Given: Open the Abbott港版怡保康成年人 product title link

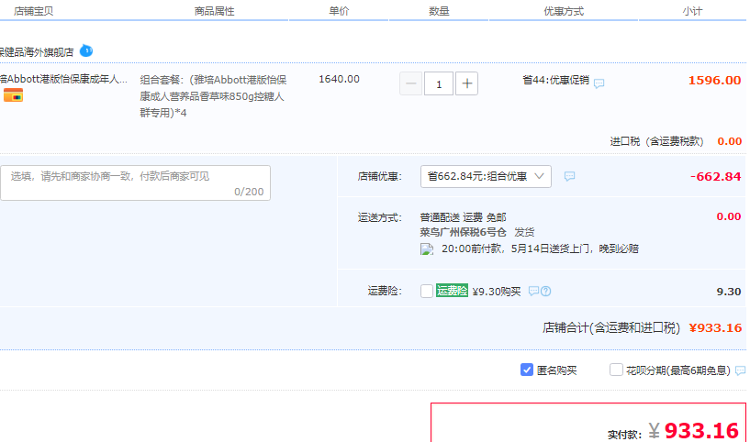Looking at the screenshot, I should pyautogui.click(x=63, y=79).
